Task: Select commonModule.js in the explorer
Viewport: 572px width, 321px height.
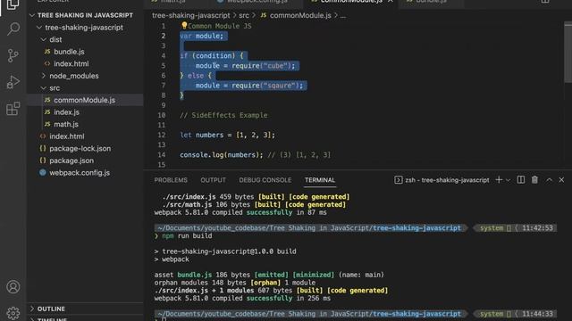Action: point(84,100)
